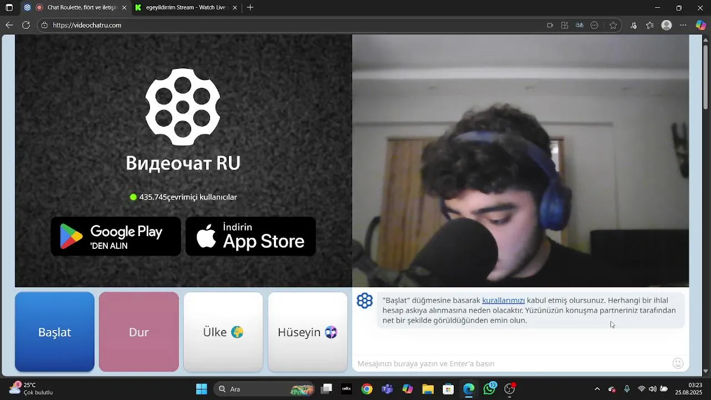Open Copilot app from the taskbar
This screenshot has width=711, height=400.
(408, 389)
